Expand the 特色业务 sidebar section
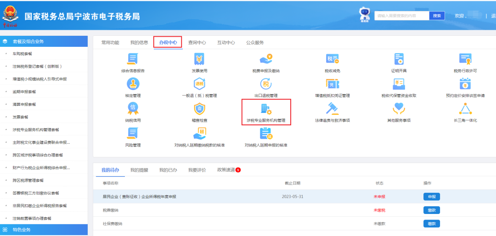 coord(44,230)
